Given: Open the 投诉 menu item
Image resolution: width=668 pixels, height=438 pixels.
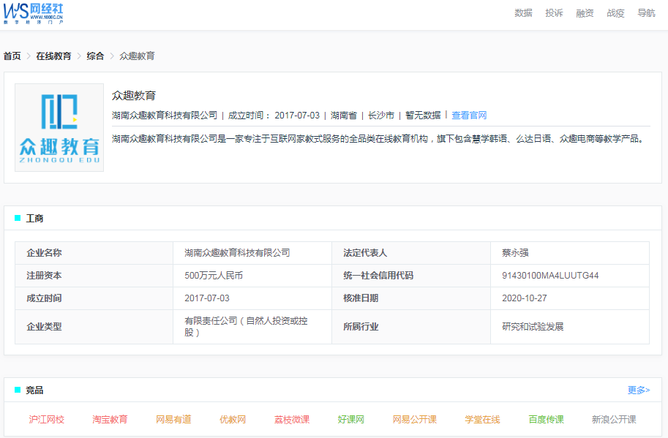Looking at the screenshot, I should 554,13.
